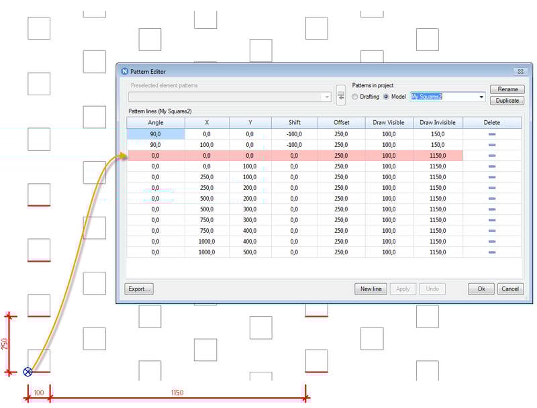Click the Rename button
537x408 pixels.
[507, 89]
